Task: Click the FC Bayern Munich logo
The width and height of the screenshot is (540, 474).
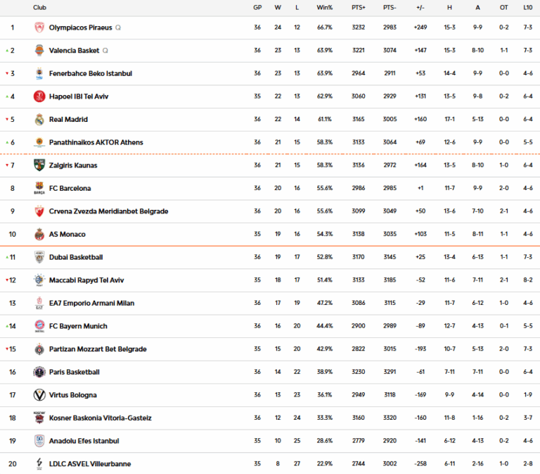Action: coord(39,326)
